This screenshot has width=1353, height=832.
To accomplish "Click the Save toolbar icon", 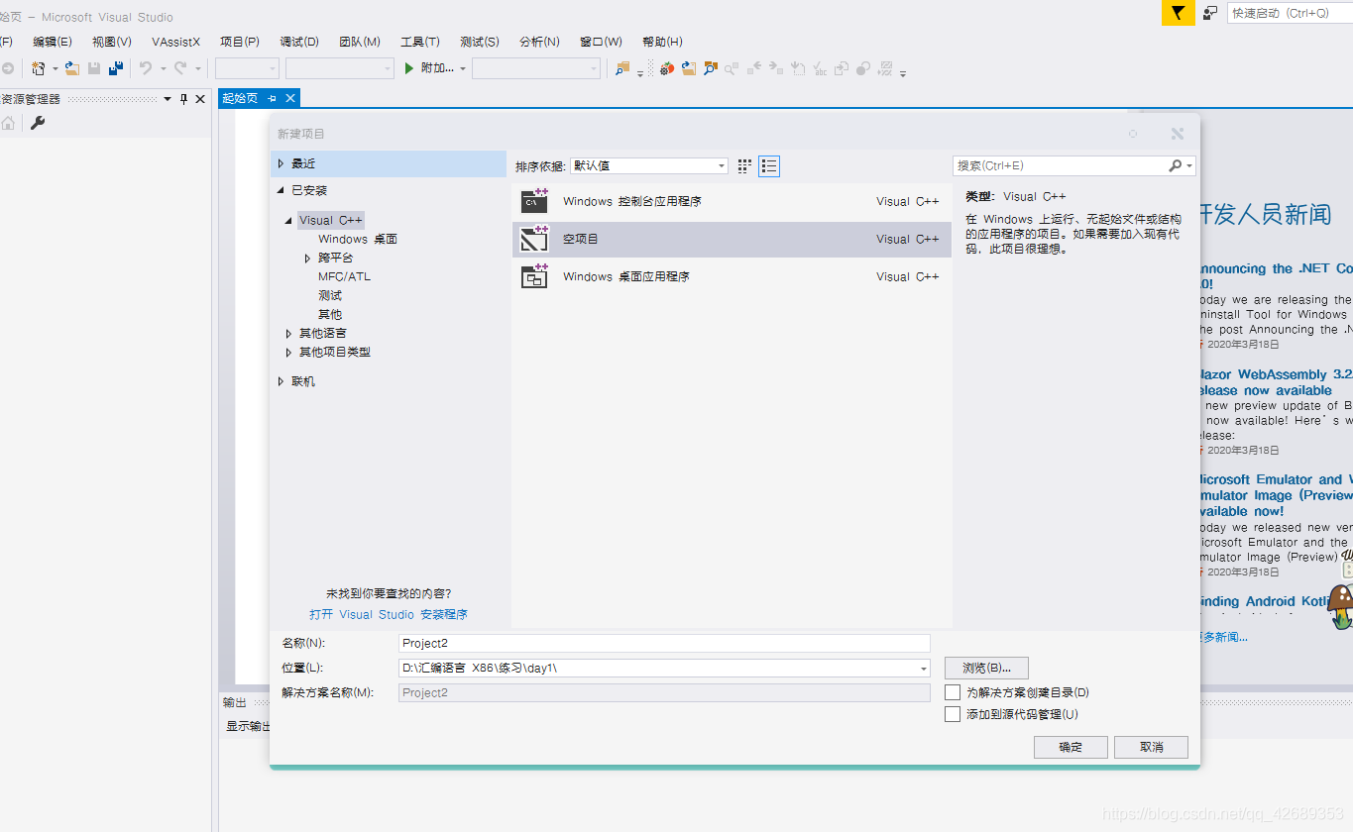I will pos(94,68).
